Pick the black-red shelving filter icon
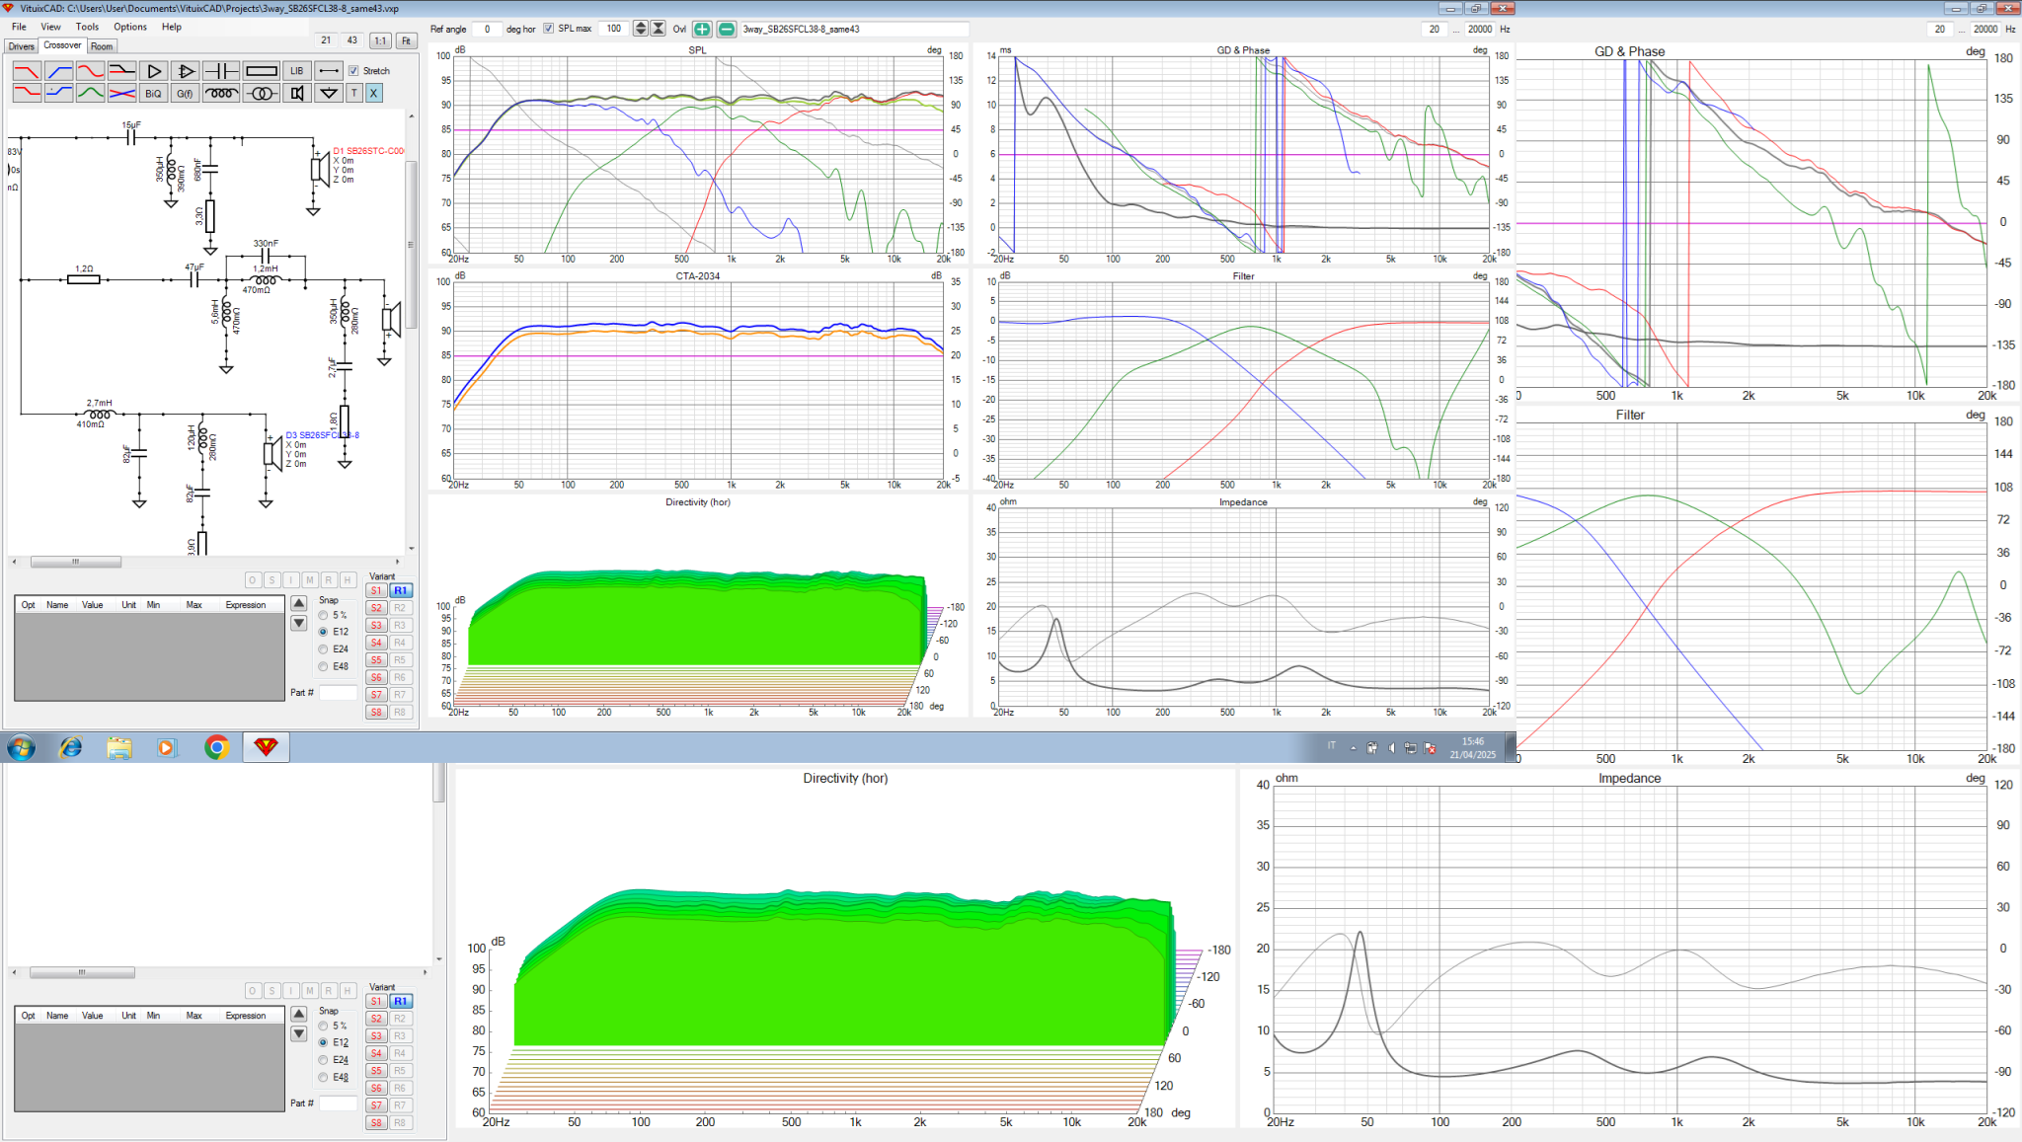Image resolution: width=2022 pixels, height=1142 pixels. tap(122, 71)
